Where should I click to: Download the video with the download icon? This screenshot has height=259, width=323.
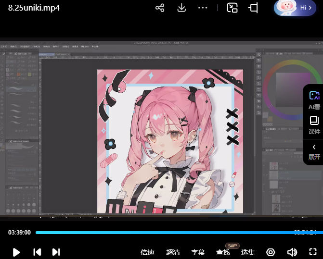click(x=181, y=8)
